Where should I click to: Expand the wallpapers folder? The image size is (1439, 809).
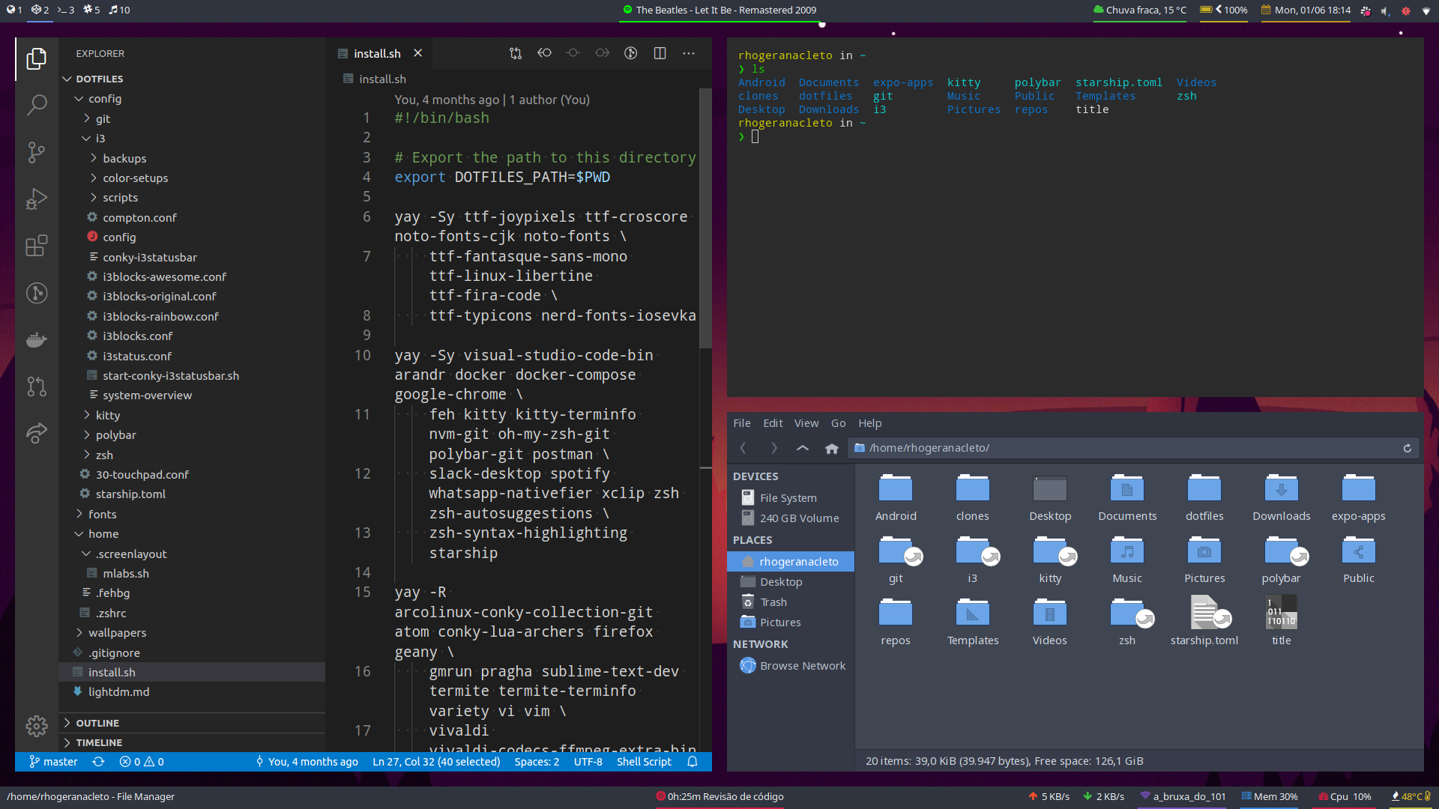pos(117,633)
